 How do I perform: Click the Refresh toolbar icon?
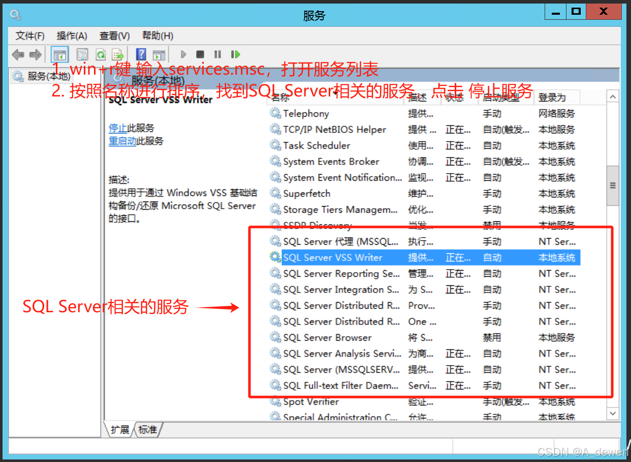(x=101, y=54)
